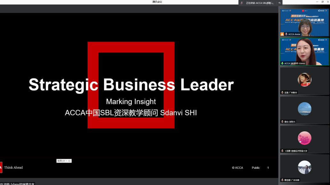The height and width of the screenshot is (185, 330).
Task: Click the sky avatar of 浙财大 participant
Action: [x=304, y=109]
